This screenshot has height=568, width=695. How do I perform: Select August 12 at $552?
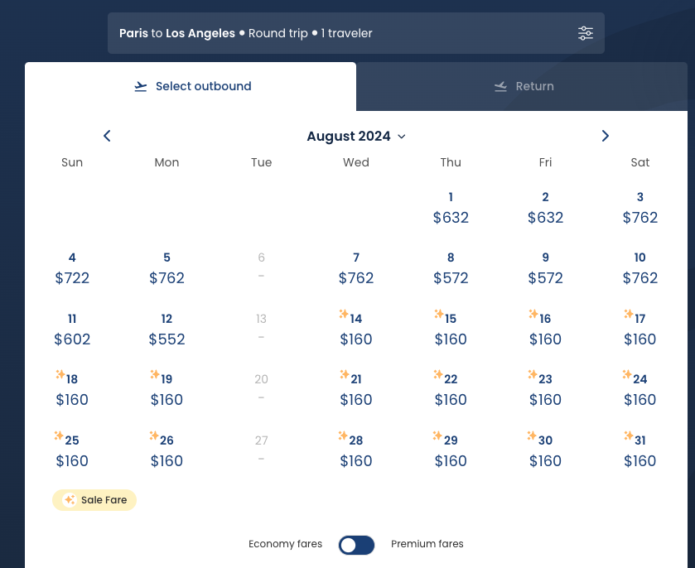point(167,330)
